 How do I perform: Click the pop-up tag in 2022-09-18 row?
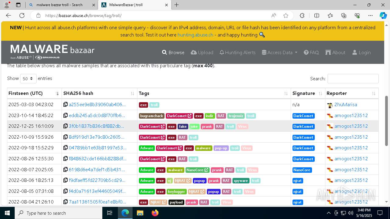tap(221, 148)
